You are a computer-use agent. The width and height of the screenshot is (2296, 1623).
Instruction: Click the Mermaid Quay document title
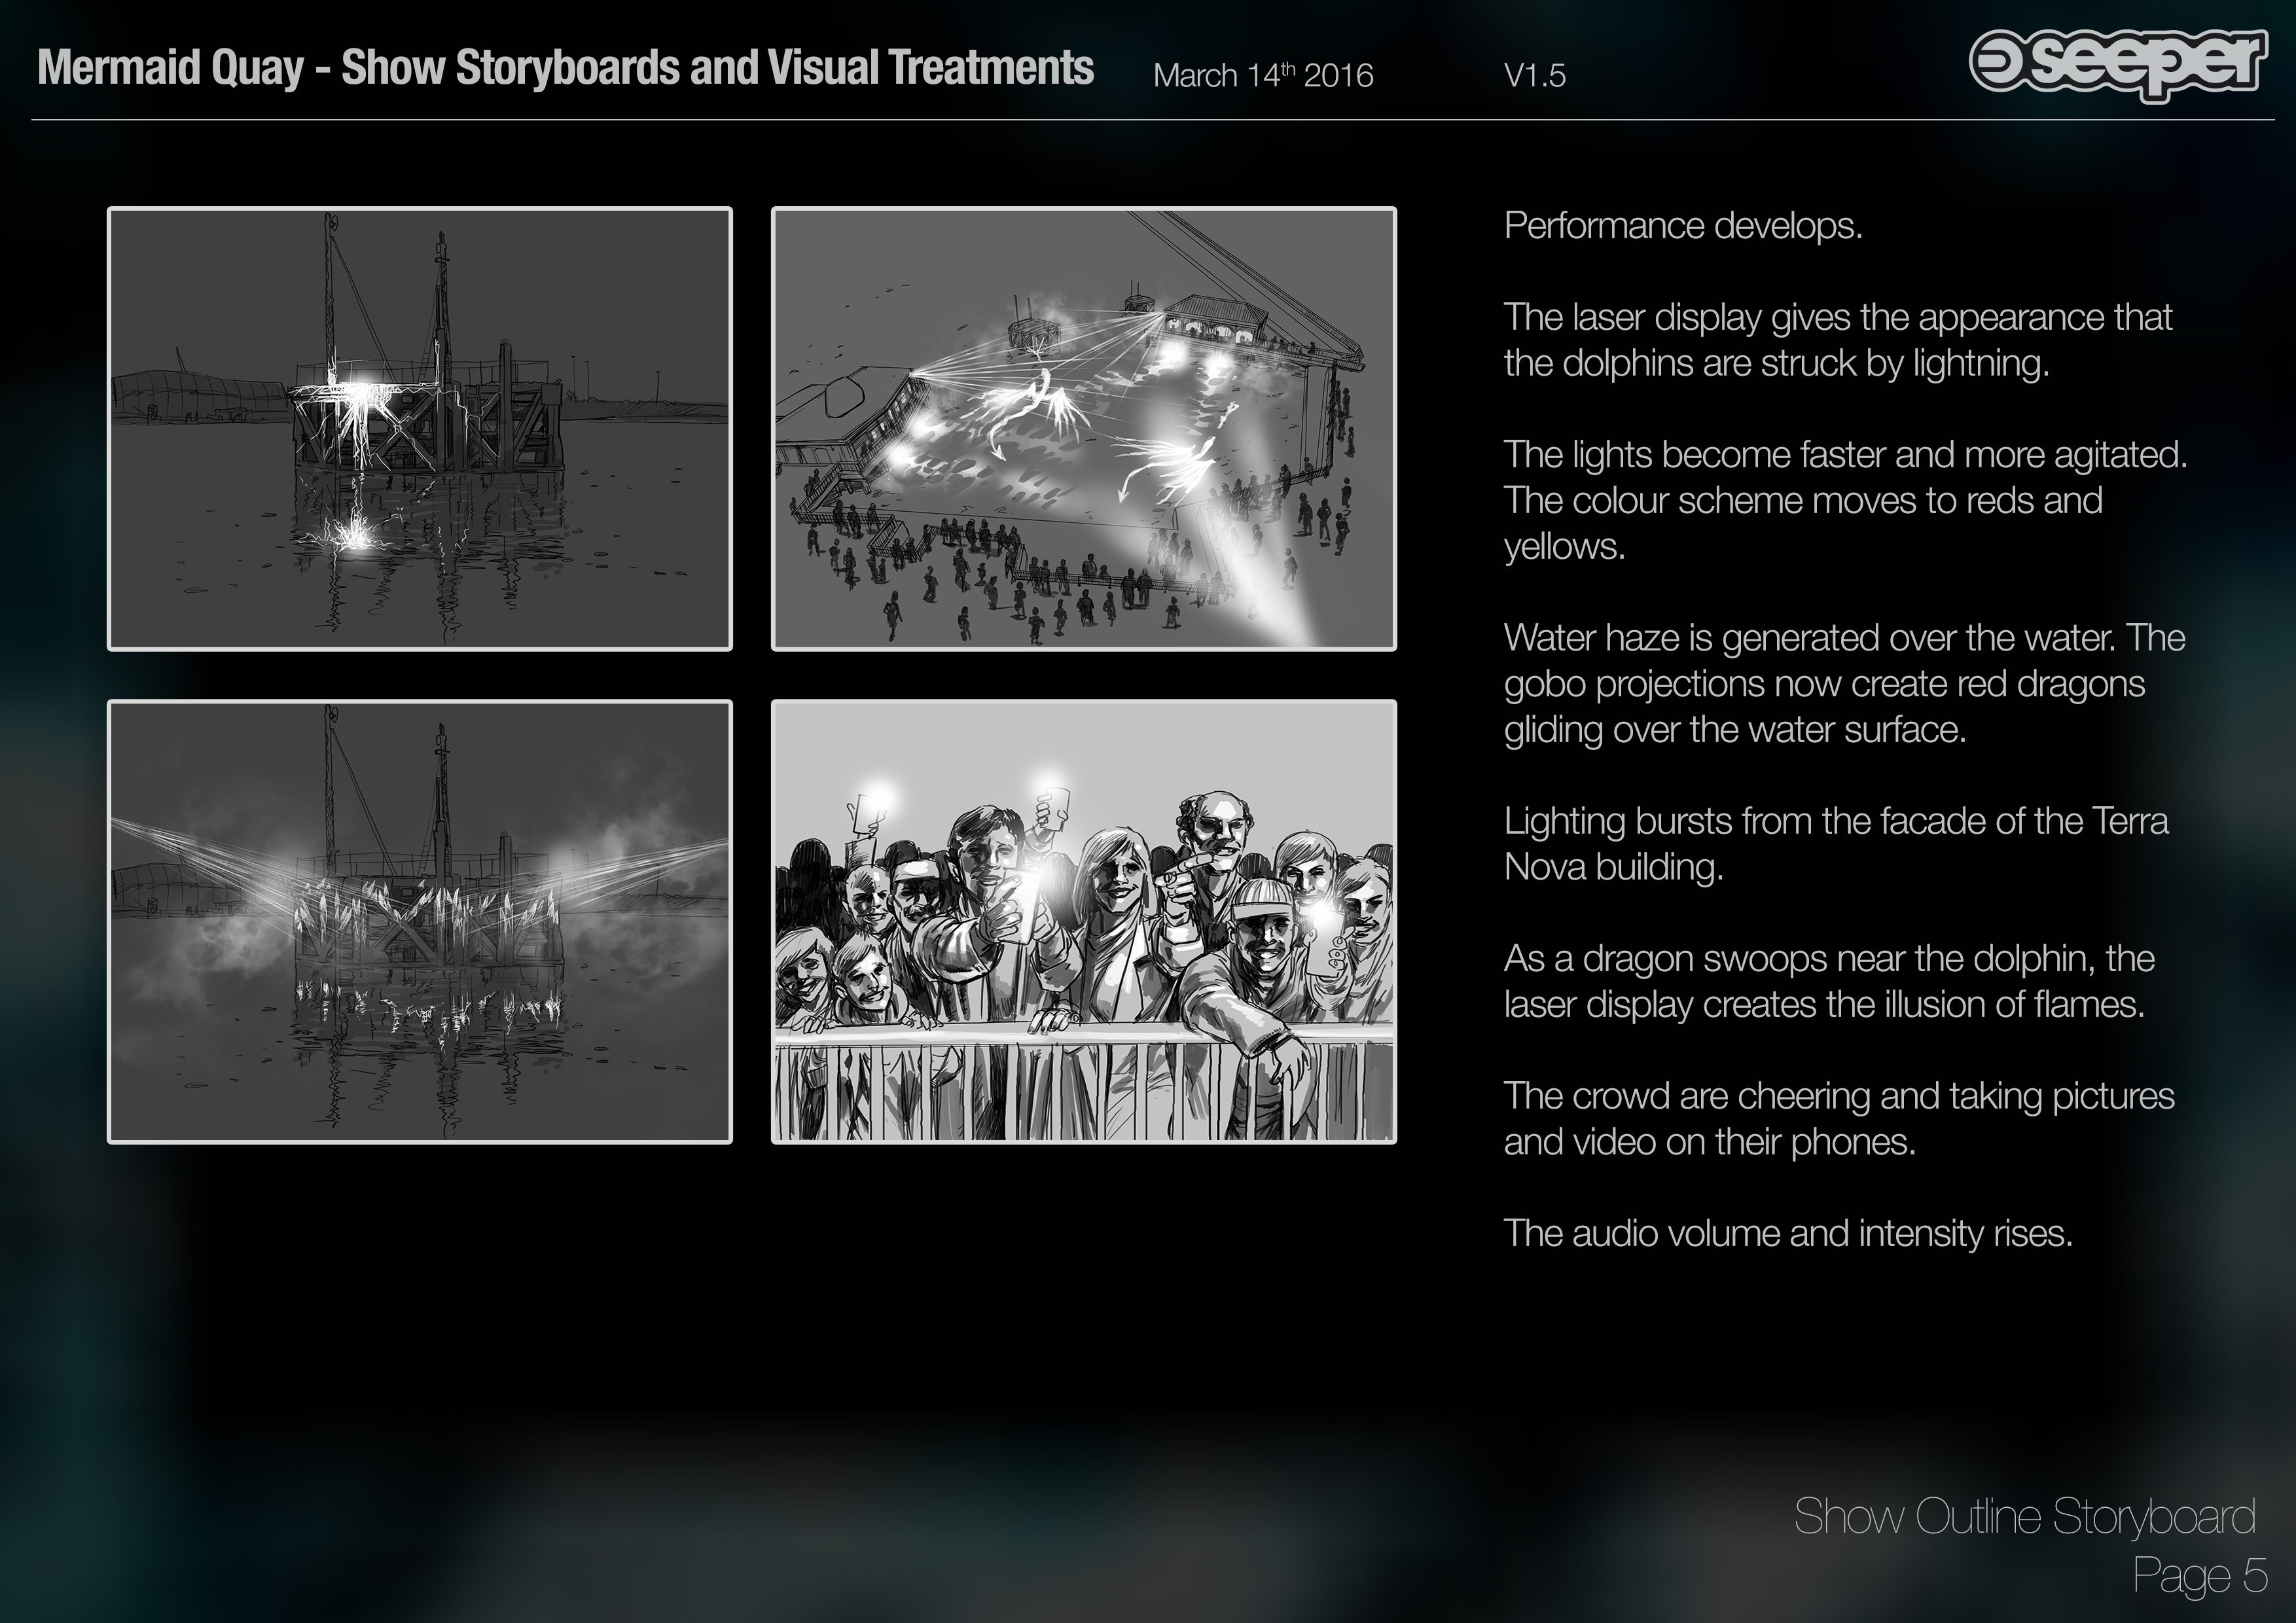(x=565, y=68)
